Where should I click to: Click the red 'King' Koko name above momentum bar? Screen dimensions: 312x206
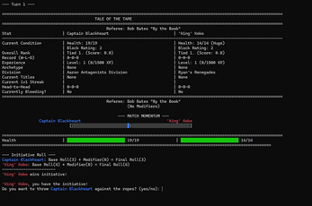[x=179, y=121]
